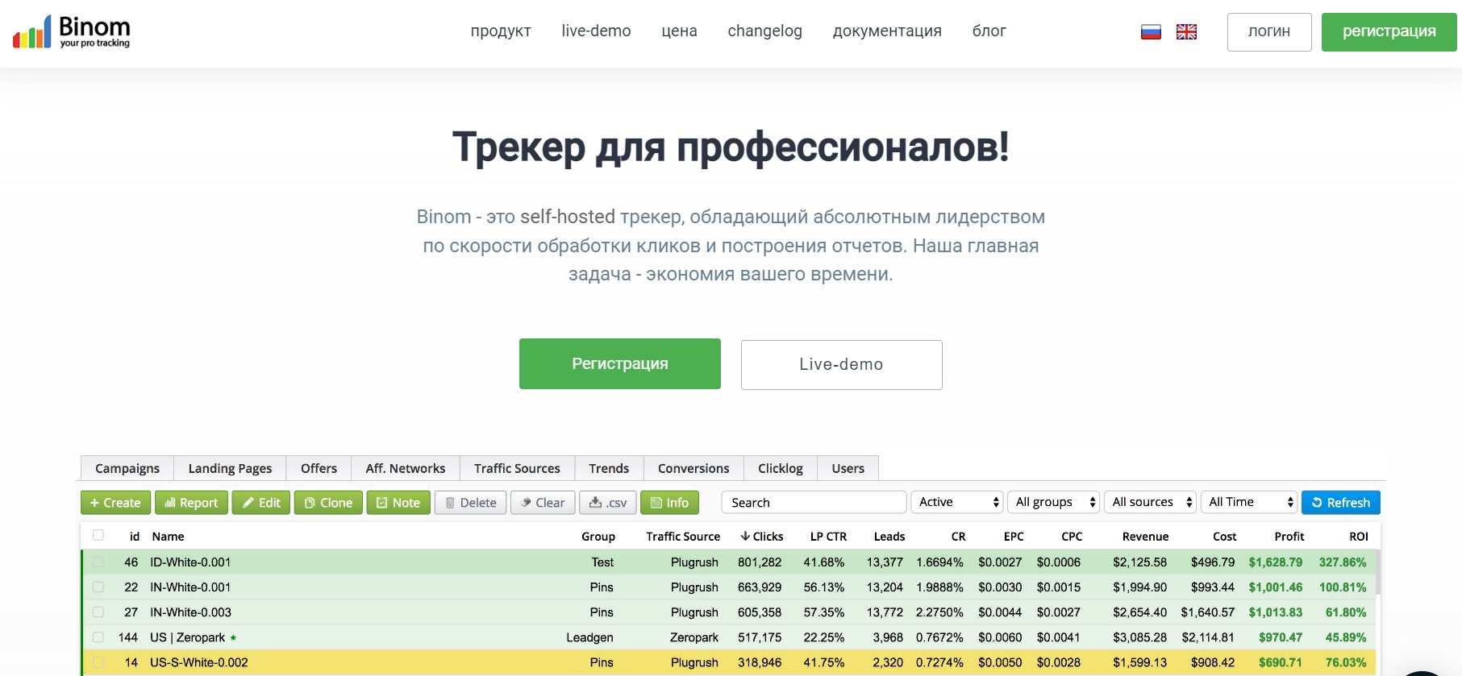Open документация nav link
1462x676 pixels.
(x=887, y=31)
